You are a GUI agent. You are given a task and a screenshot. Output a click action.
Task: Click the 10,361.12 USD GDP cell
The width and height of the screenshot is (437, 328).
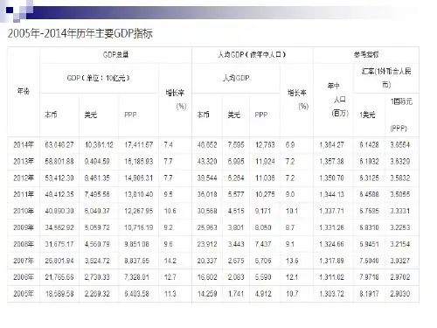(99, 145)
